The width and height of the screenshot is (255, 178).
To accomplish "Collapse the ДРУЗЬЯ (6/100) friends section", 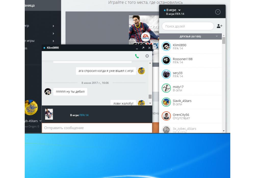I will (217, 36).
